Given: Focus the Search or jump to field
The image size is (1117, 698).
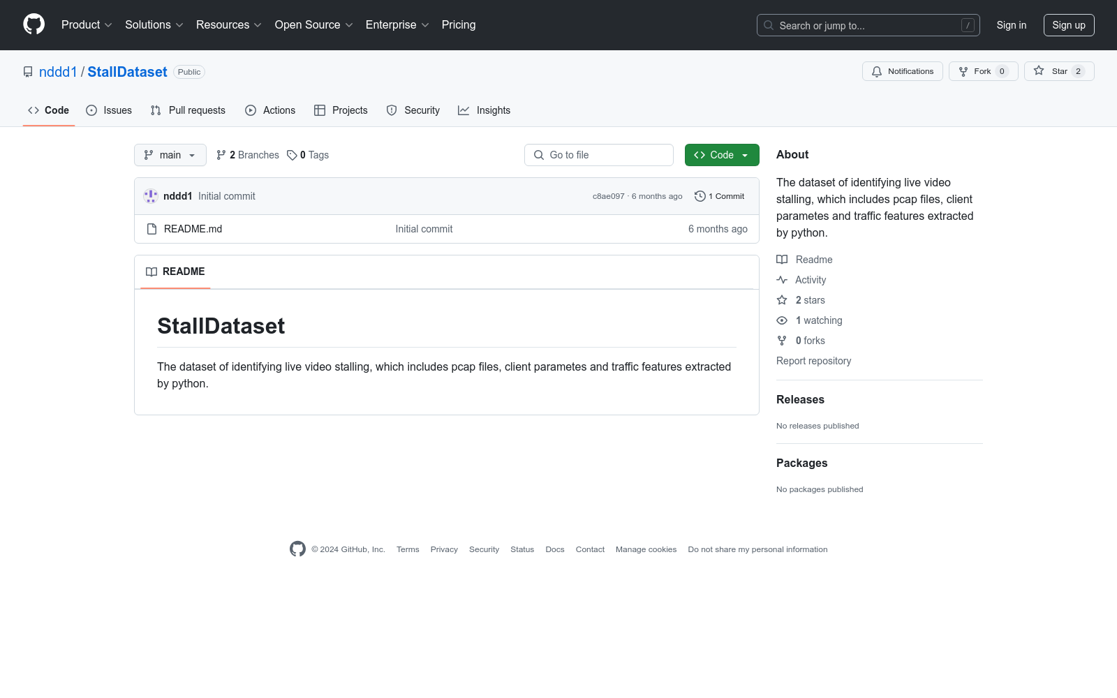Looking at the screenshot, I should pos(868,25).
